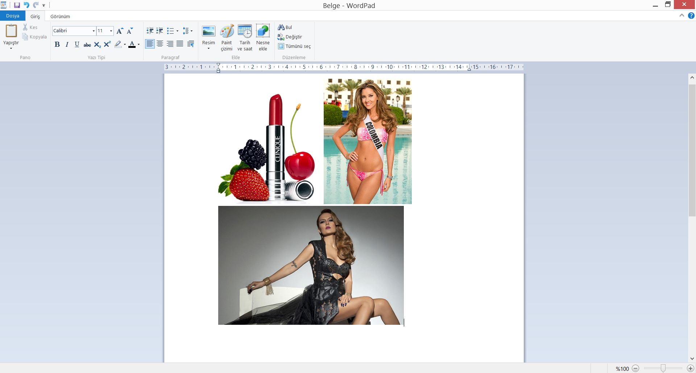Screen dimensions: 696x373
Task: Click the WordPad application icon
Action: 4,5
